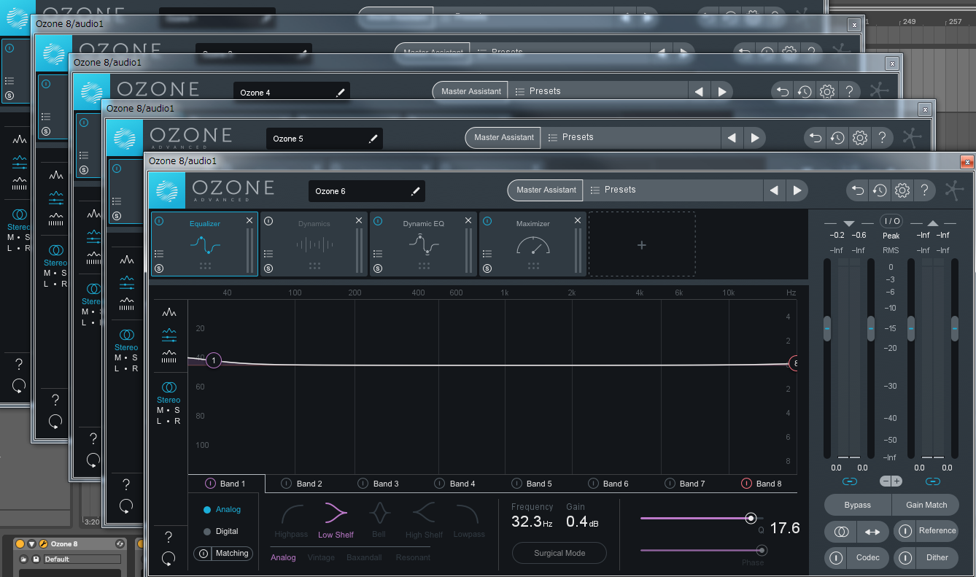Select the Band 2 tab
Image resolution: width=976 pixels, height=577 pixels.
(303, 484)
